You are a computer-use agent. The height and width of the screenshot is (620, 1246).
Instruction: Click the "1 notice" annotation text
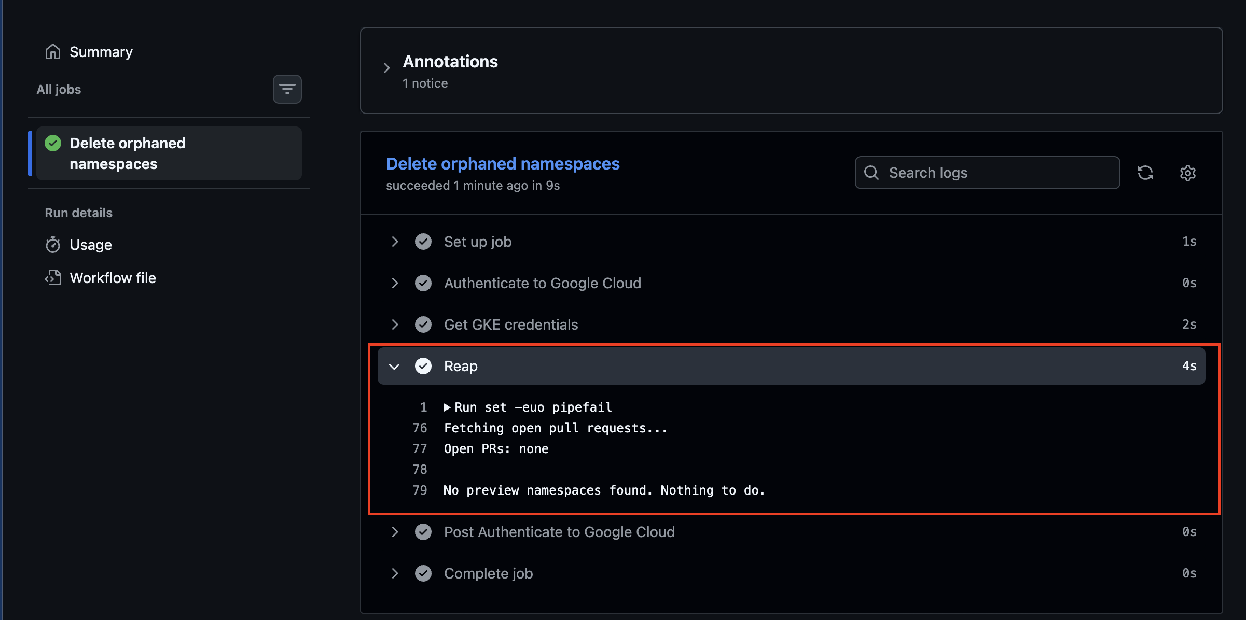(x=425, y=83)
